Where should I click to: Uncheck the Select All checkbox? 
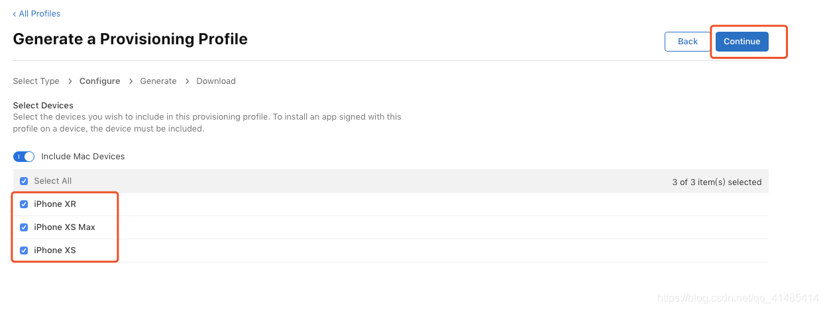coord(24,181)
